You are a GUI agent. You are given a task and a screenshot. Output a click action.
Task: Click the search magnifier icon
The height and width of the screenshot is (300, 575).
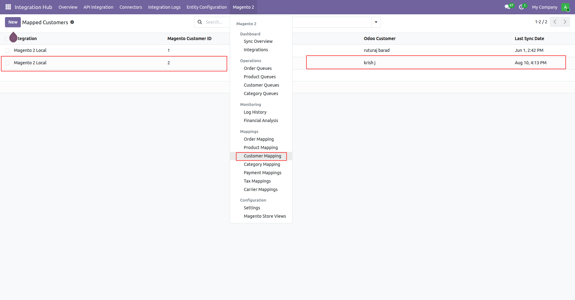coord(200,22)
